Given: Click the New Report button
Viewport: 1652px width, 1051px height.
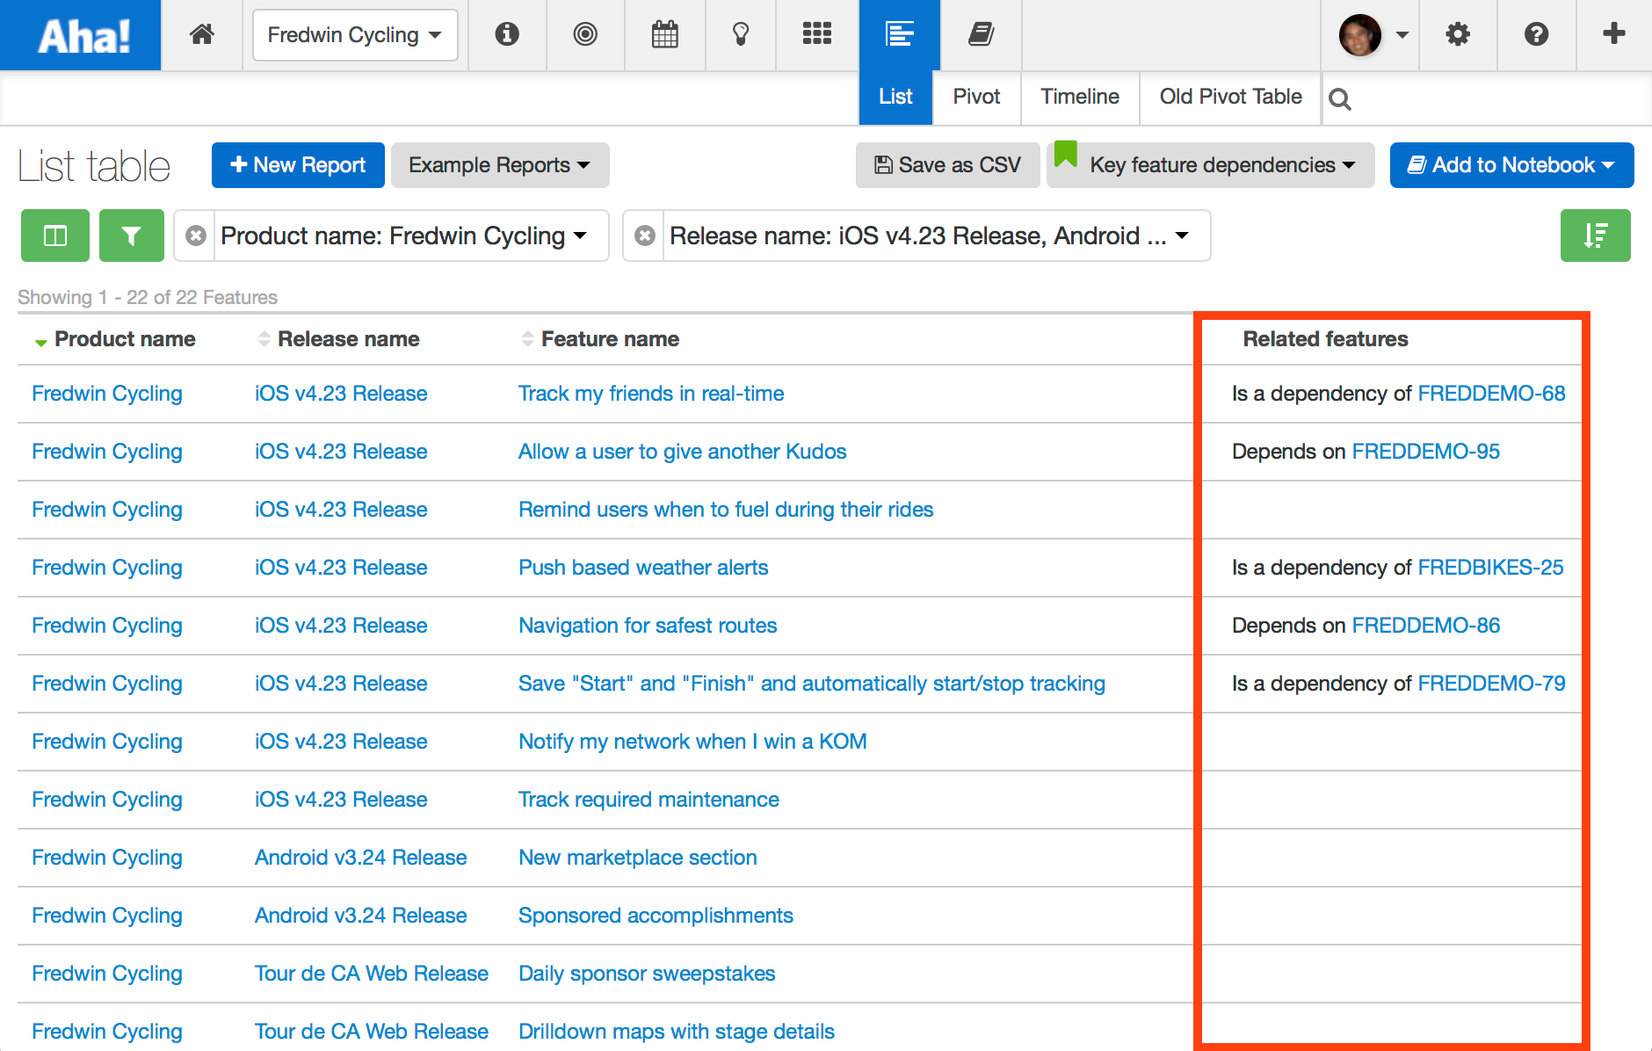Looking at the screenshot, I should (x=297, y=164).
